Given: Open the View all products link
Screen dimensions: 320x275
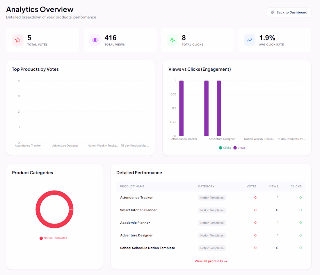Looking at the screenshot, I should (x=211, y=261).
